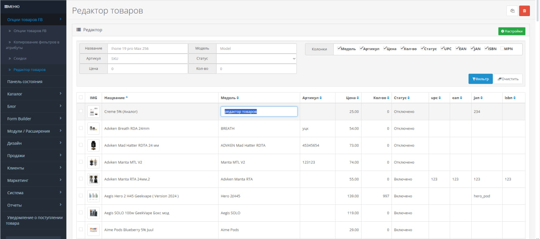Enable the MPN column checkbox

[x=502, y=49]
